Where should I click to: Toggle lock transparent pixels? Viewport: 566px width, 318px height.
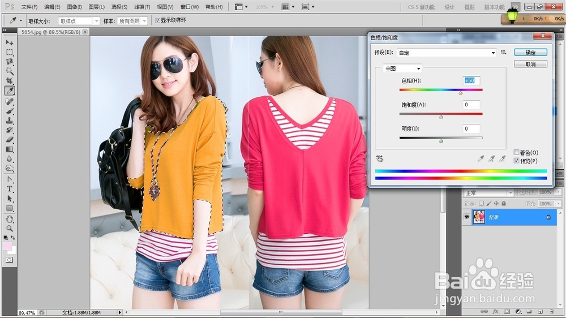click(x=481, y=204)
